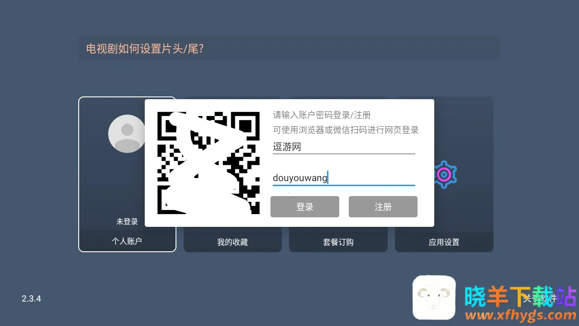
Task: Select the 应用设置 label
Action: pyautogui.click(x=444, y=242)
